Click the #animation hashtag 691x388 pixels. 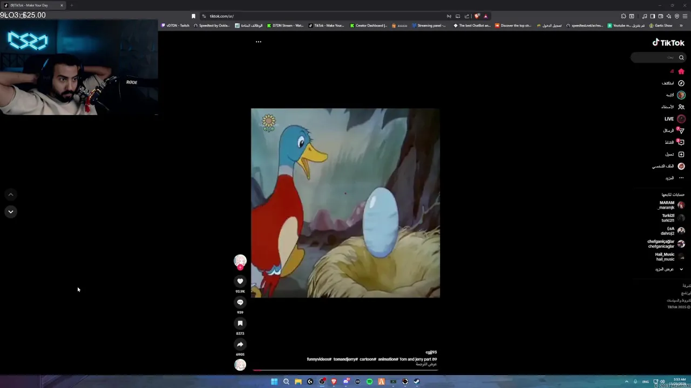tap(388, 359)
